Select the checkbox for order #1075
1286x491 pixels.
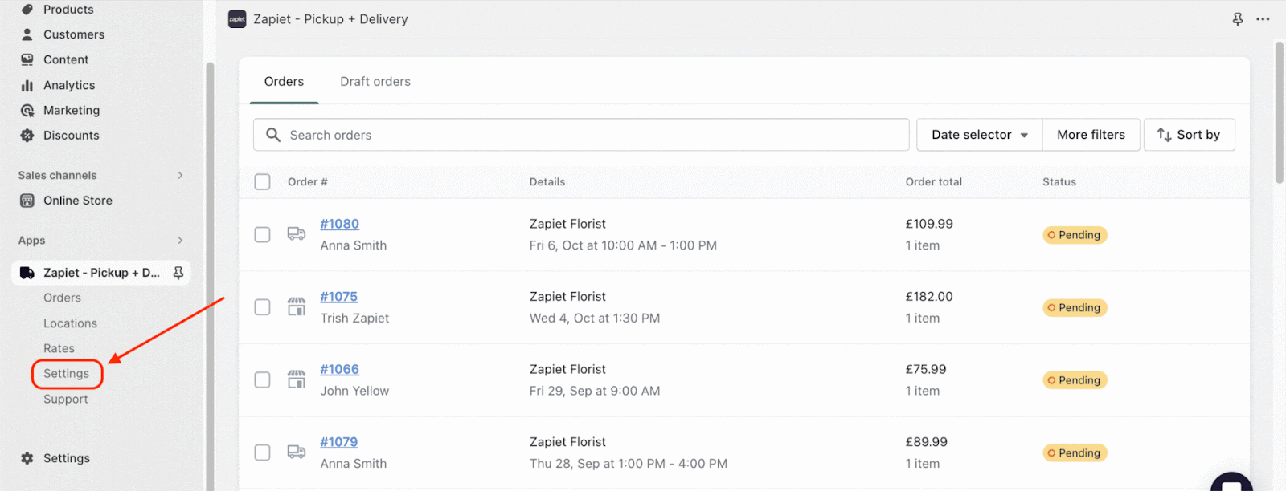[262, 307]
